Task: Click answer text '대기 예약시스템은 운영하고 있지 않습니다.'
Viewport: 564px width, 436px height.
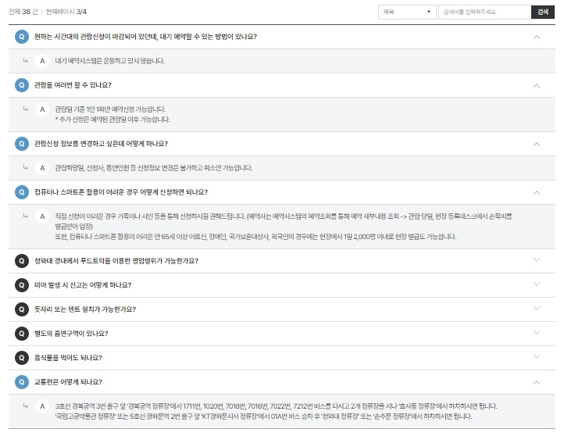Action: (x=109, y=61)
